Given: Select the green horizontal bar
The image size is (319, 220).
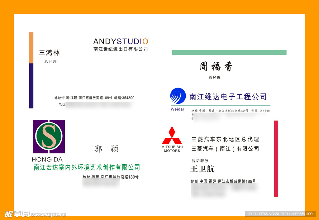Looking at the screenshot, I should 229,52.
